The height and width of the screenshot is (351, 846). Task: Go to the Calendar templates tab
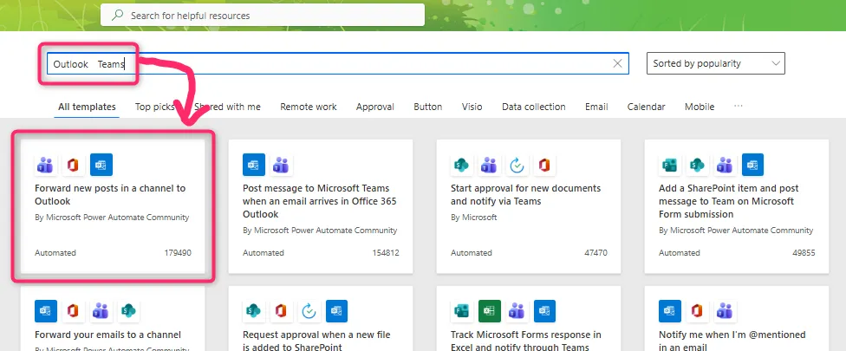coord(646,107)
